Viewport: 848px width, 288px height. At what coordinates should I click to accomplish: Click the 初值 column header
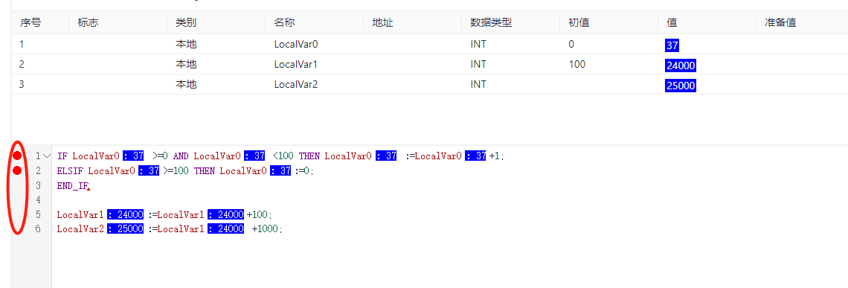point(579,23)
